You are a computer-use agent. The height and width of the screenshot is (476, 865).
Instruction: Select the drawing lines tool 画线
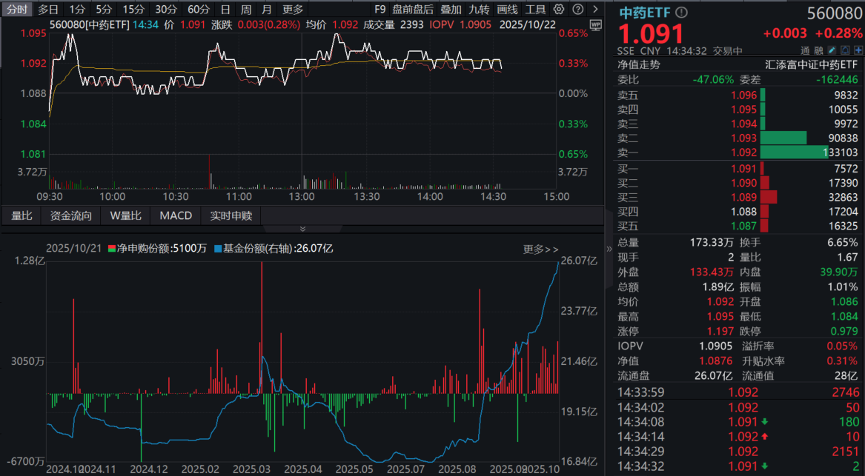click(508, 9)
